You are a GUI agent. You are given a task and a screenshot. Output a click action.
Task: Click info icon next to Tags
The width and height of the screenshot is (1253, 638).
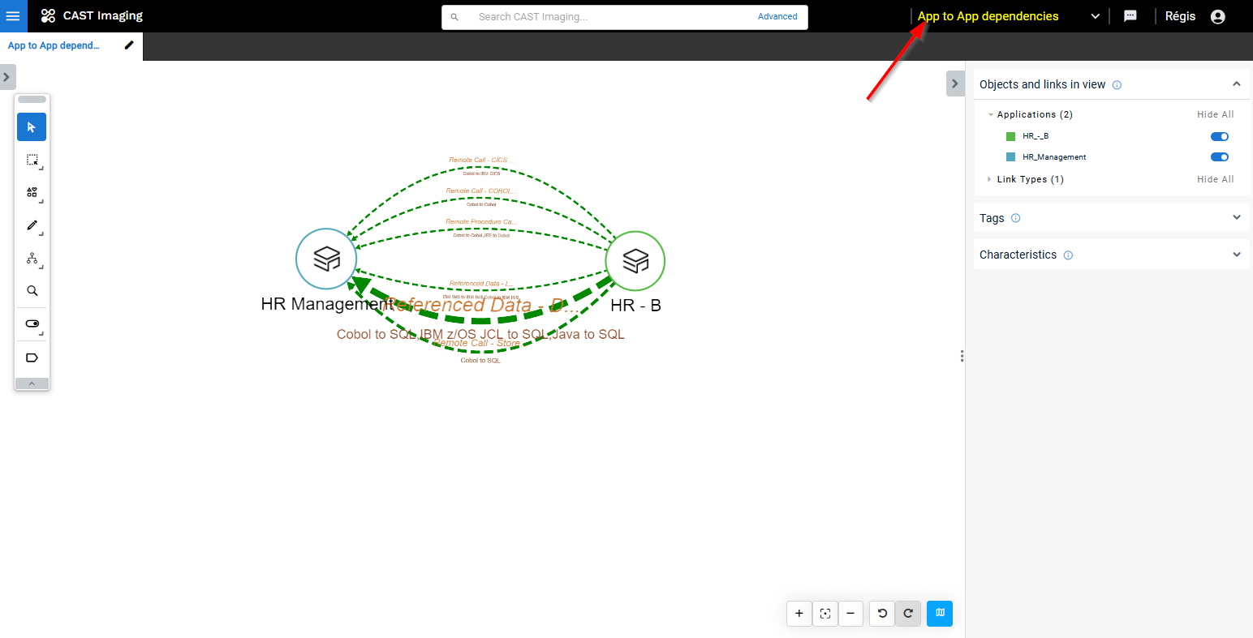click(x=1016, y=218)
